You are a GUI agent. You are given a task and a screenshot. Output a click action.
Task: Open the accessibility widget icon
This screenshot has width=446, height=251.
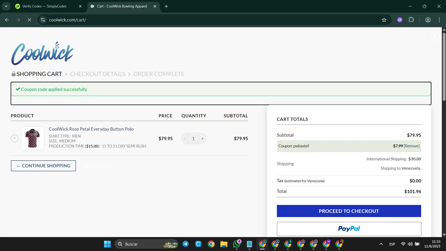tap(435, 37)
